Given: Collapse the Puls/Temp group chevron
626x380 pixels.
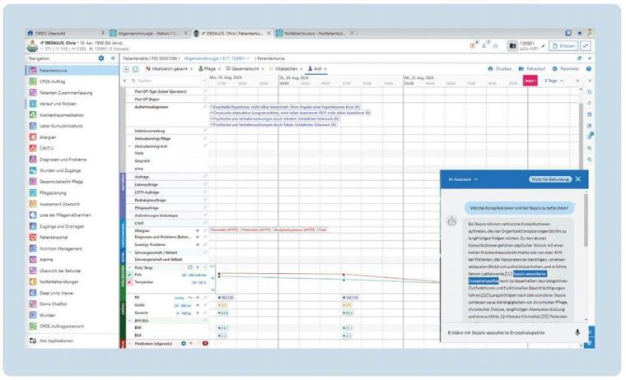Looking at the screenshot, I should point(129,267).
